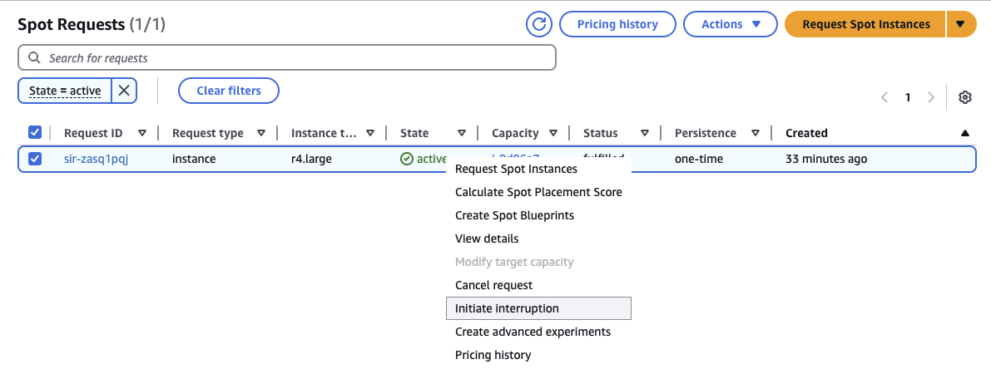Toggle the select-all header checkbox
The width and height of the screenshot is (991, 369).
pyautogui.click(x=35, y=133)
